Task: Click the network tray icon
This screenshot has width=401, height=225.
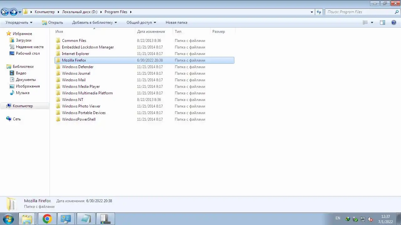Action: point(363,219)
